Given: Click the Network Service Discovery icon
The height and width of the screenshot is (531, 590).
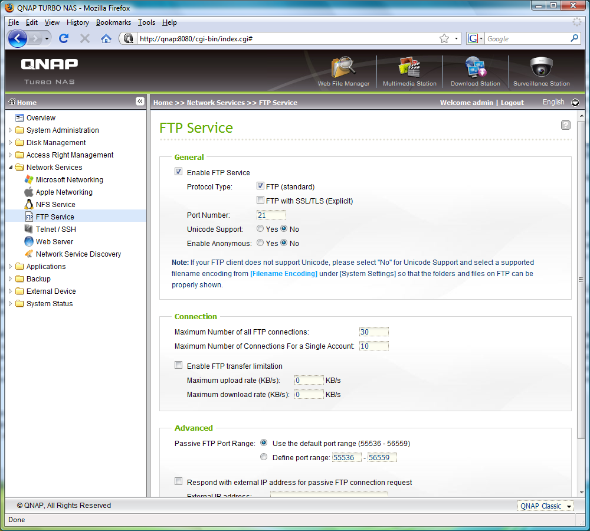Looking at the screenshot, I should coord(29,254).
